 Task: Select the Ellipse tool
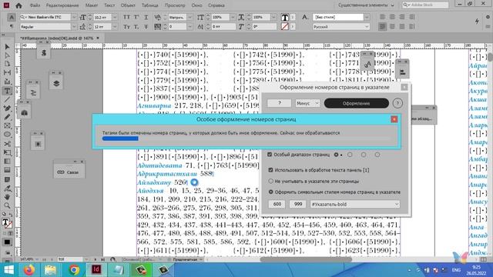click(7, 135)
